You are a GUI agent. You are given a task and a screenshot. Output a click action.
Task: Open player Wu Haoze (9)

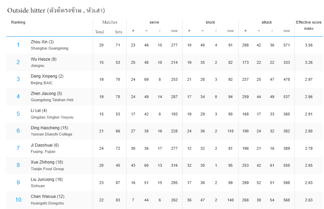(x=43, y=59)
